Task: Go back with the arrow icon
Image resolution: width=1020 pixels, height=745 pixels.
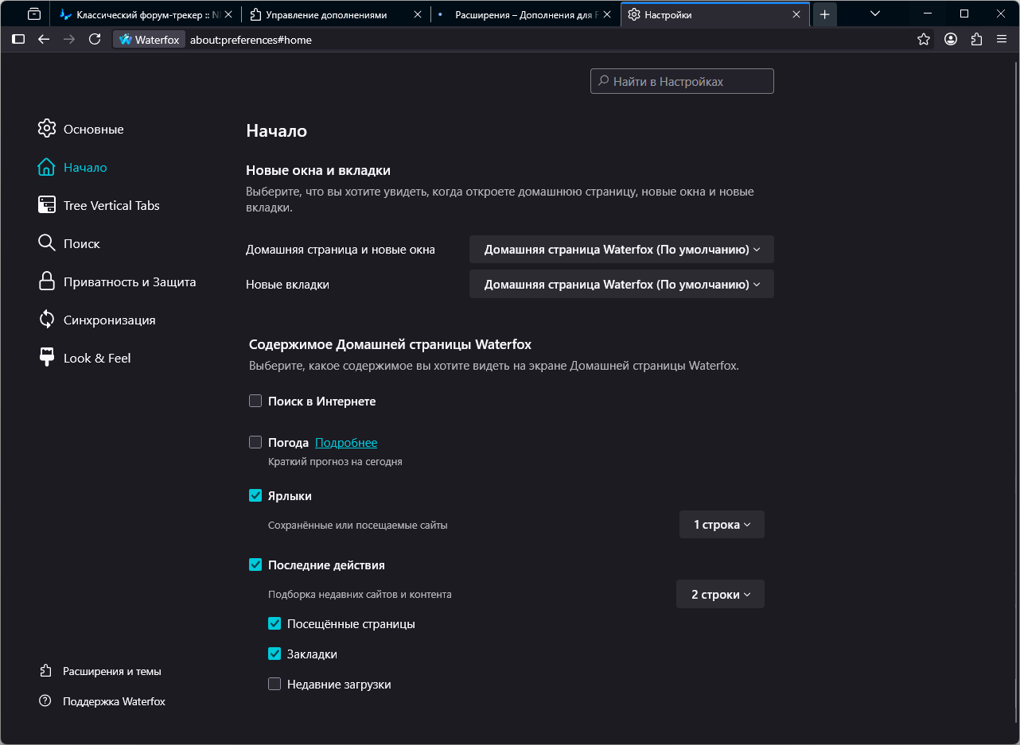Action: (44, 39)
